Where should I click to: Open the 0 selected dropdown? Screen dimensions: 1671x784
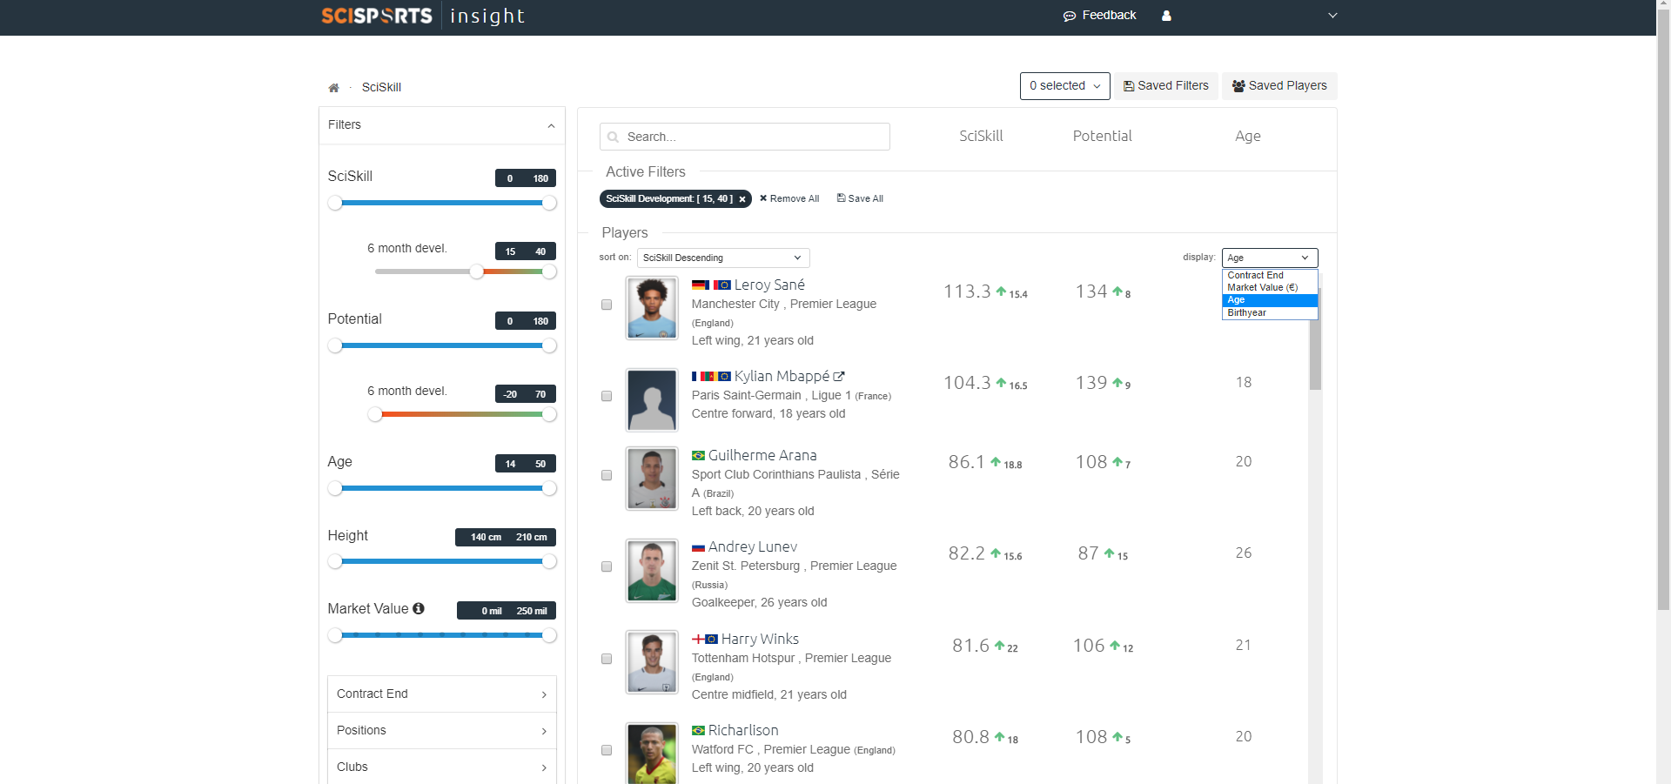(x=1064, y=85)
